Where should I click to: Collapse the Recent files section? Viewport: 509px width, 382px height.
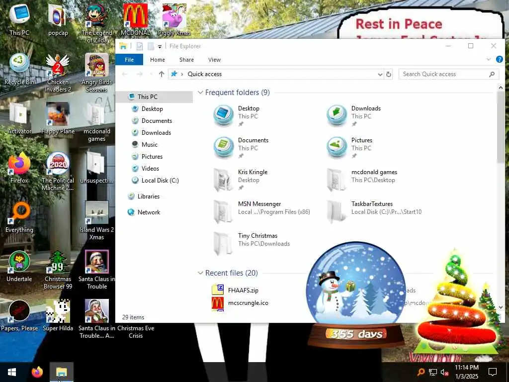click(x=200, y=273)
